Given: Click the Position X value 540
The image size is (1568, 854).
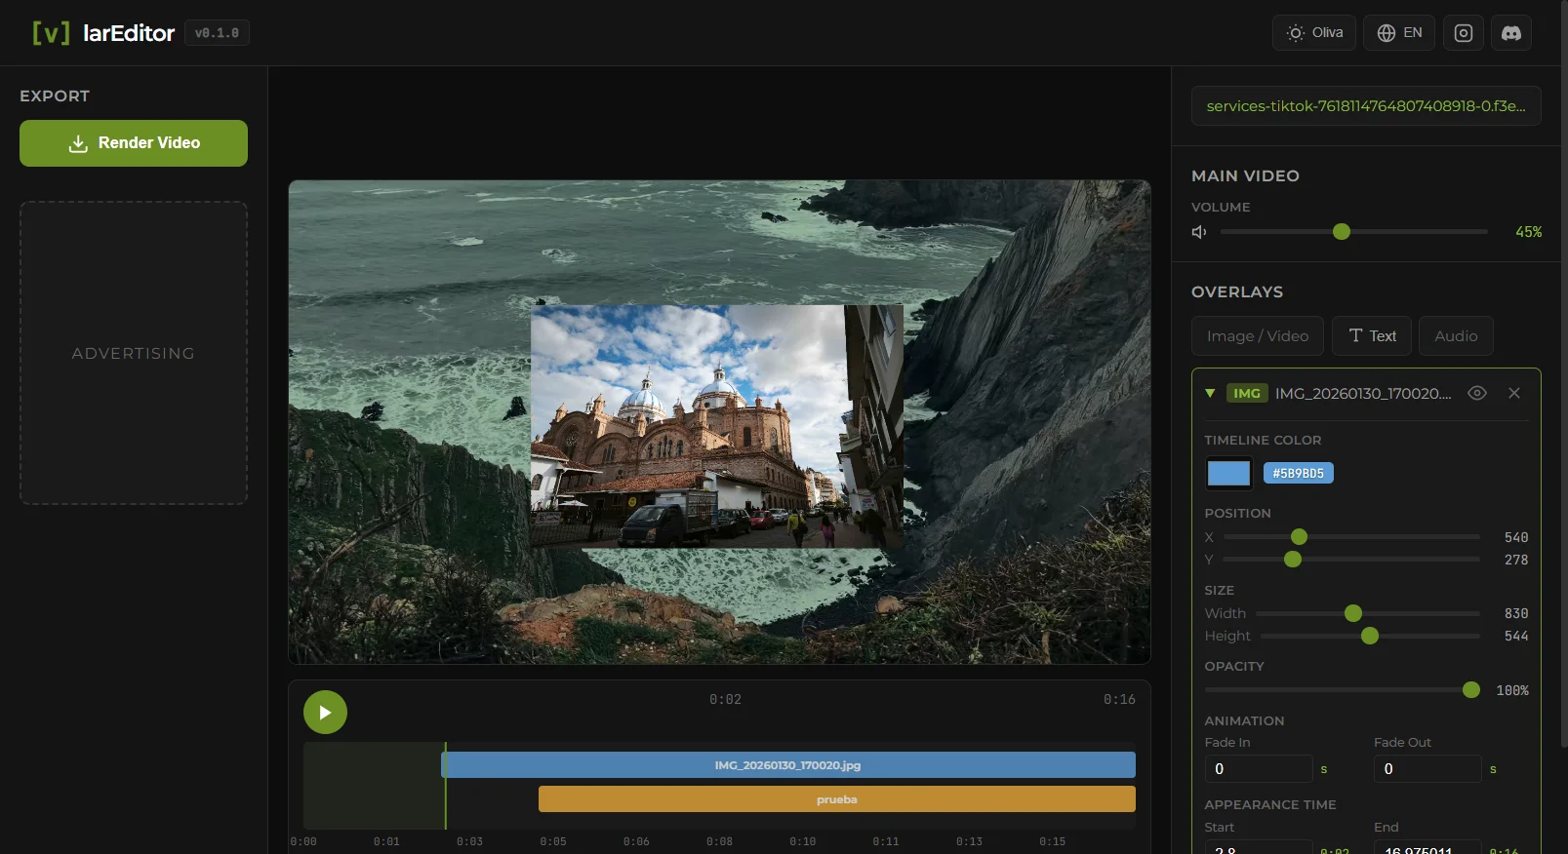Looking at the screenshot, I should (1516, 538).
